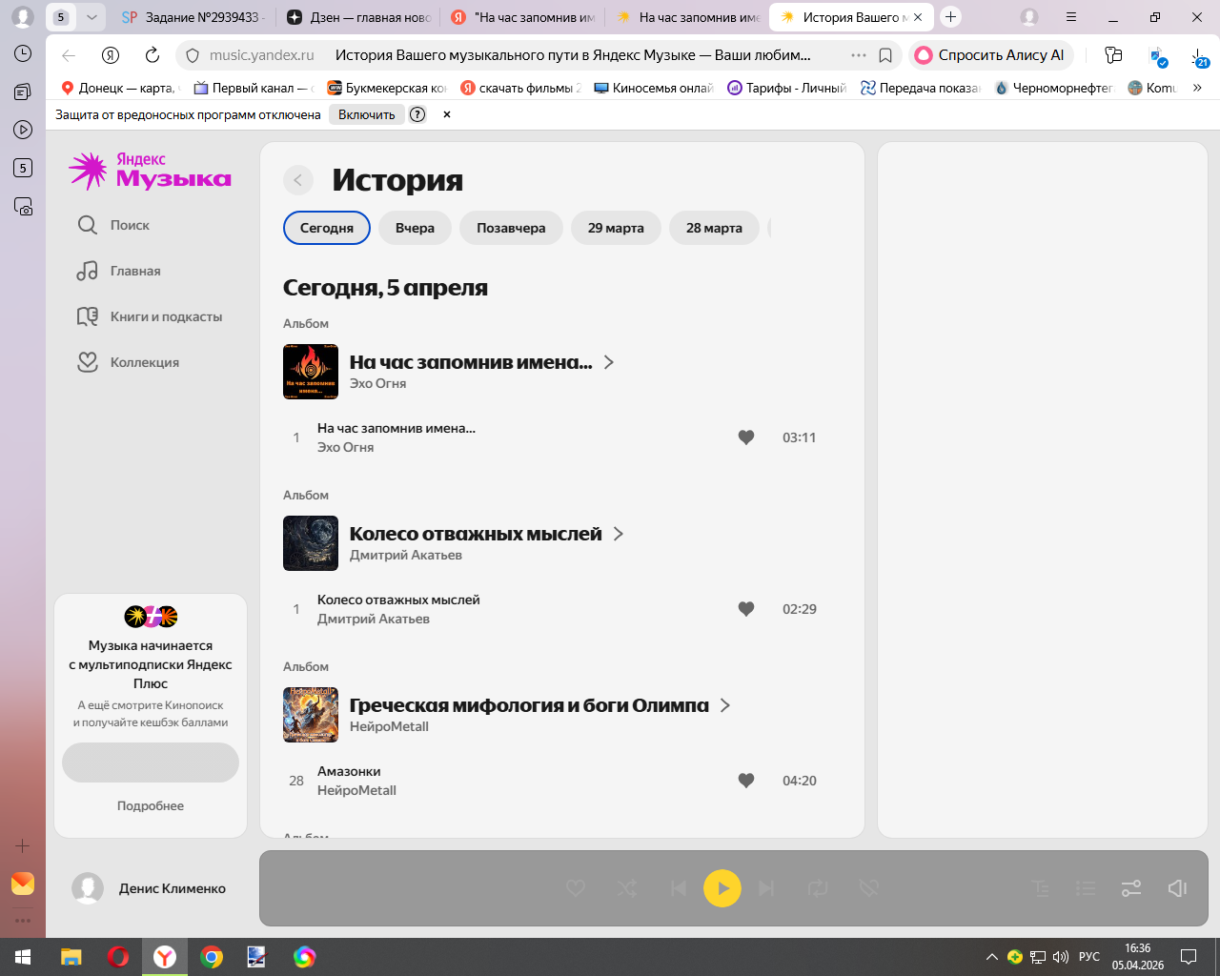Viewport: 1220px width, 976px height.
Task: Toggle like in the player bar
Action: point(576,888)
